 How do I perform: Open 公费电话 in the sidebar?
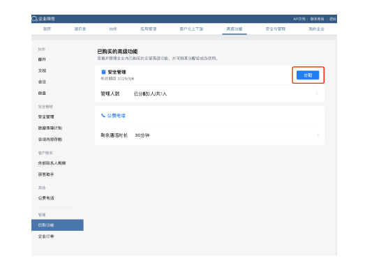coord(46,198)
